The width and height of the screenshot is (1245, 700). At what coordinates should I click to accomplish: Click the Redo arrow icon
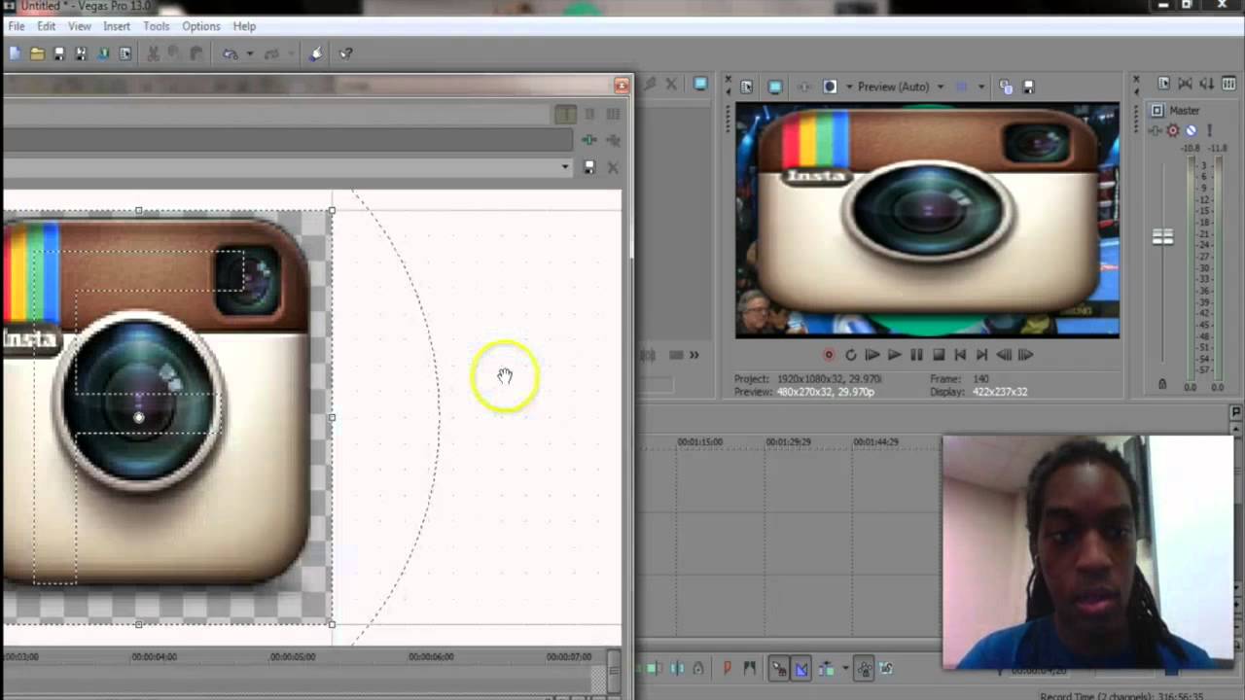(x=272, y=54)
